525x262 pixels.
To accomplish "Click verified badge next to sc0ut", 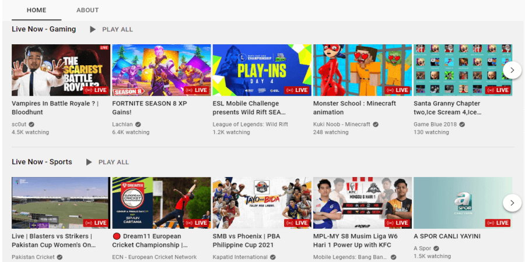I will tap(32, 125).
